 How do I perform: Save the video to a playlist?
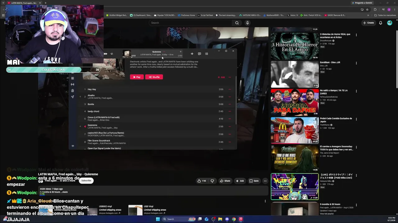pos(254,181)
